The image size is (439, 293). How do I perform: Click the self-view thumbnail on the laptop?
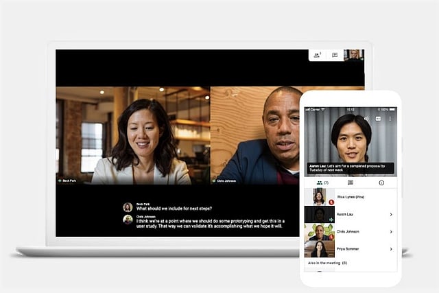(x=354, y=55)
